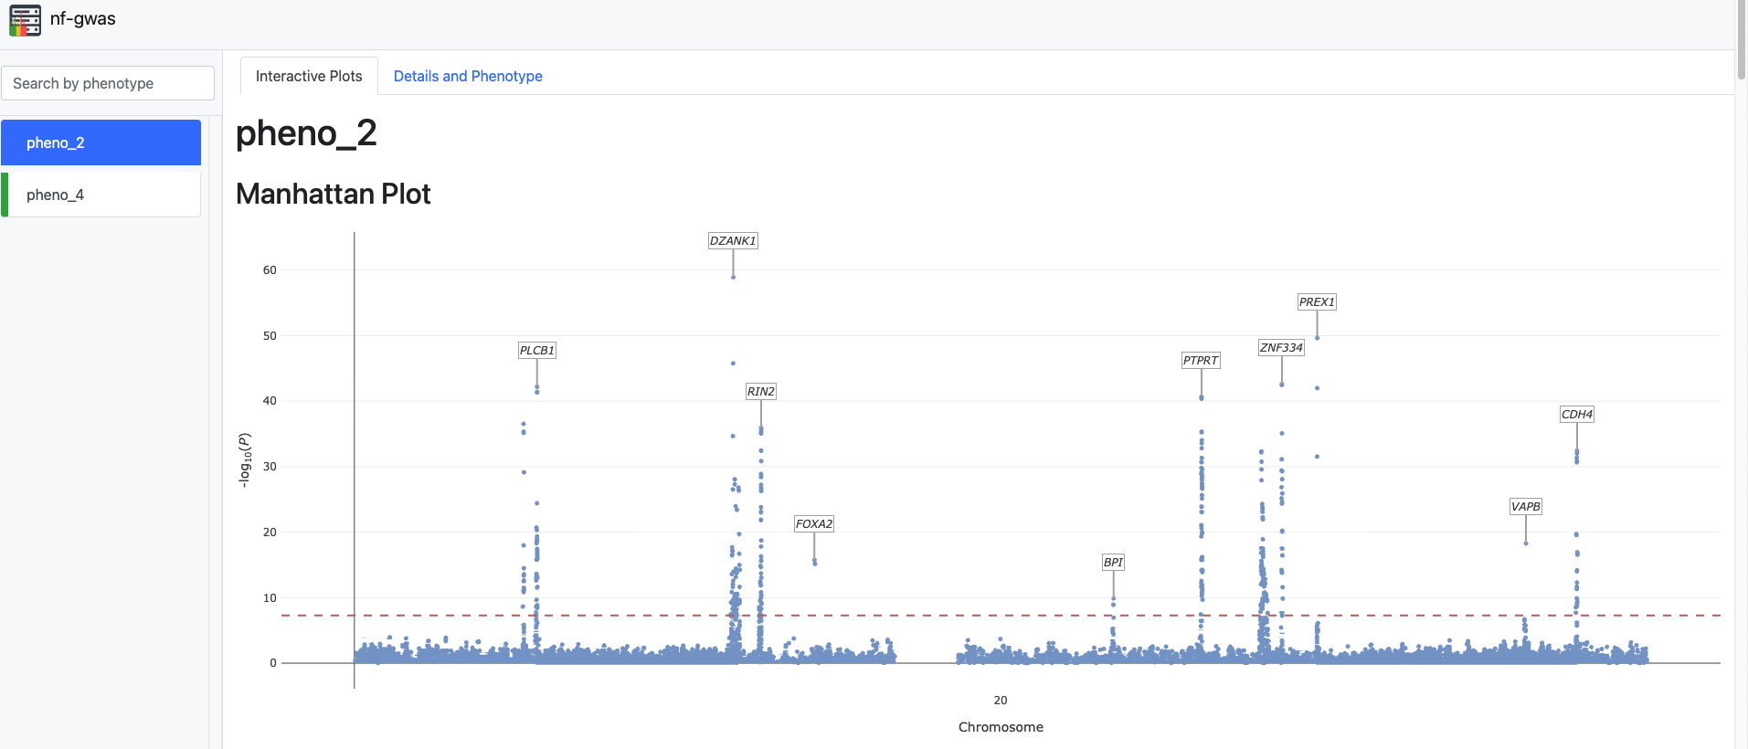Screen dimensions: 1748x749
Task: Select pheno_4 in the sidebar
Action: [101, 195]
